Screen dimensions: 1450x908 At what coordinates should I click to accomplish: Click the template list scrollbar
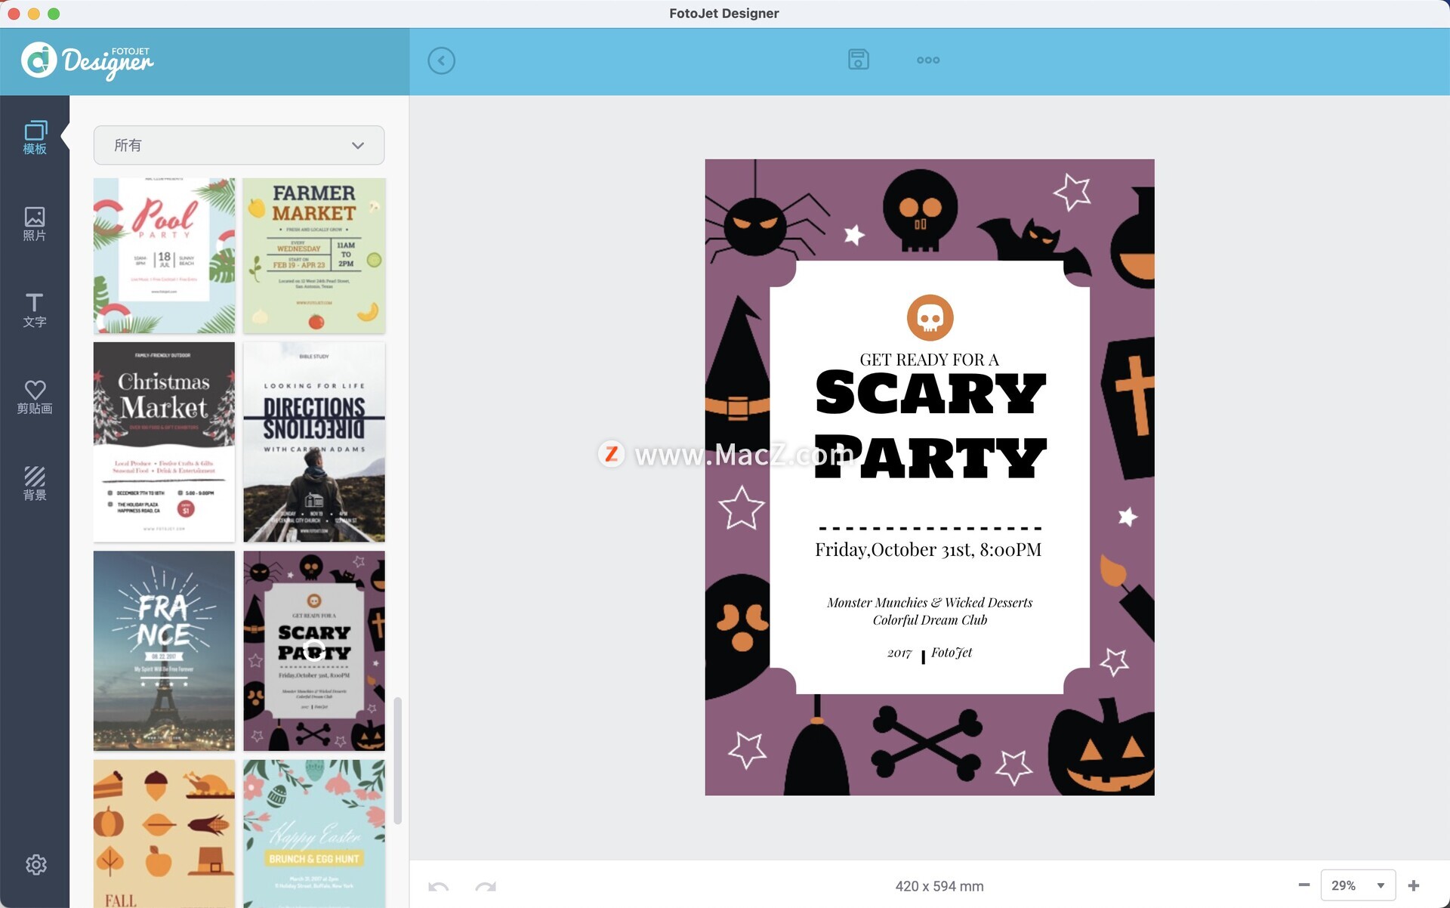pyautogui.click(x=398, y=759)
